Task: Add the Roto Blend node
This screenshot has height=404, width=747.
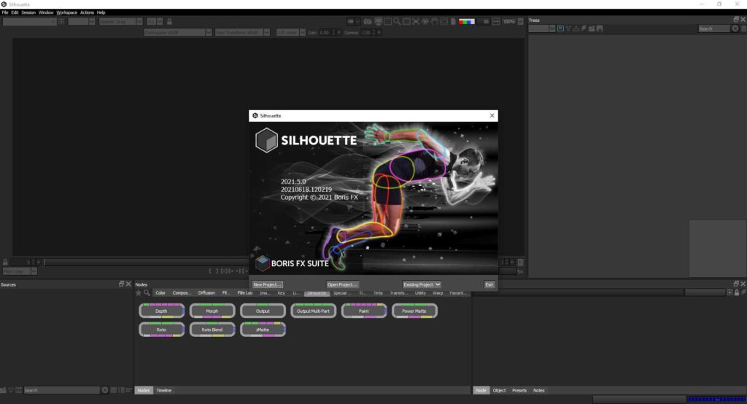Action: point(212,330)
